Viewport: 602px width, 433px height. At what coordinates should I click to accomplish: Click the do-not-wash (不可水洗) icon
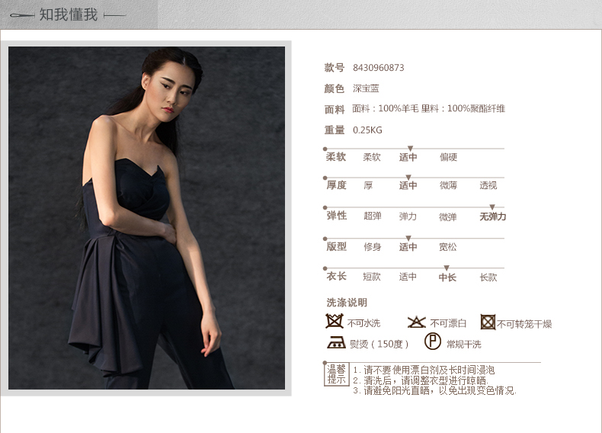[x=334, y=322]
